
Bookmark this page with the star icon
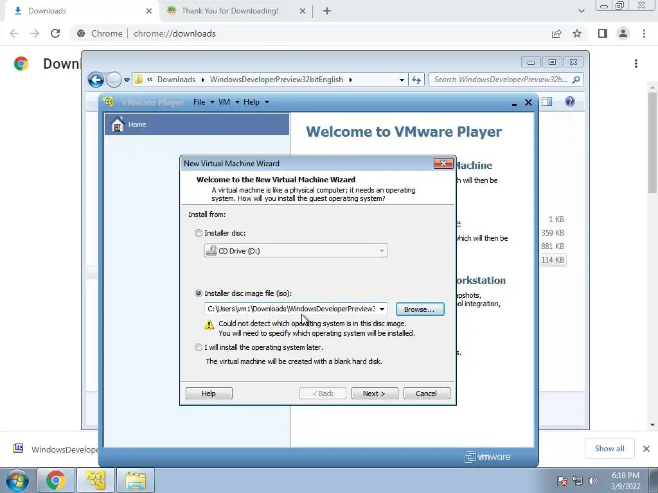click(577, 33)
